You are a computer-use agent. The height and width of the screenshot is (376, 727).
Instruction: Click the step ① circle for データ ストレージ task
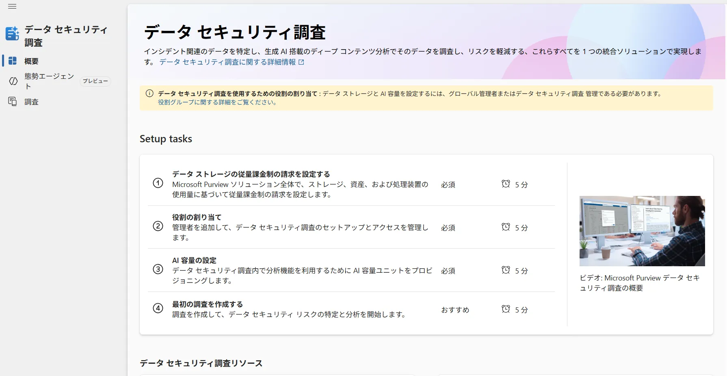(158, 183)
